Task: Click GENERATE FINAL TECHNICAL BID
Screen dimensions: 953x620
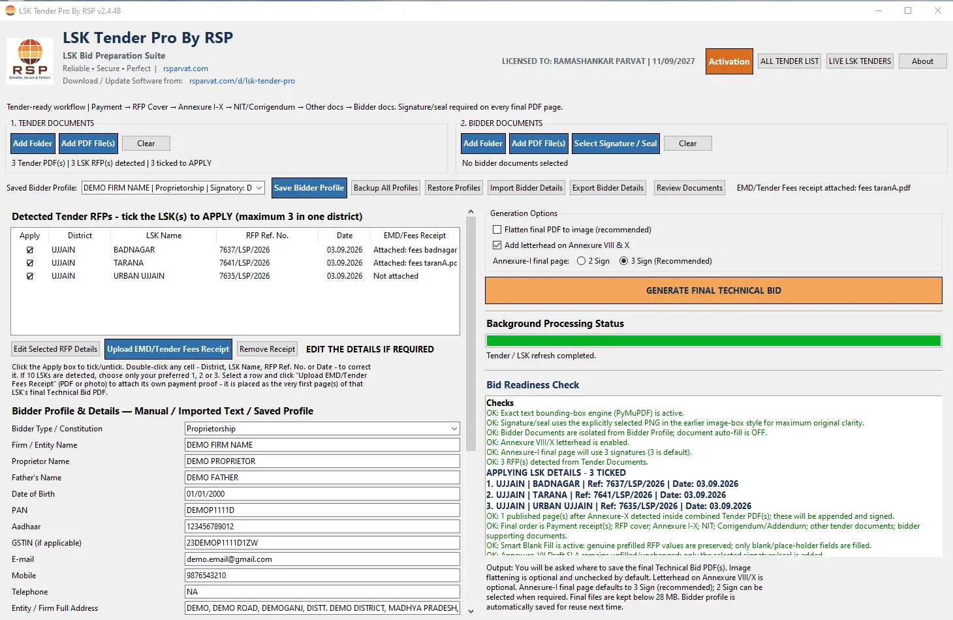Action: 713,290
